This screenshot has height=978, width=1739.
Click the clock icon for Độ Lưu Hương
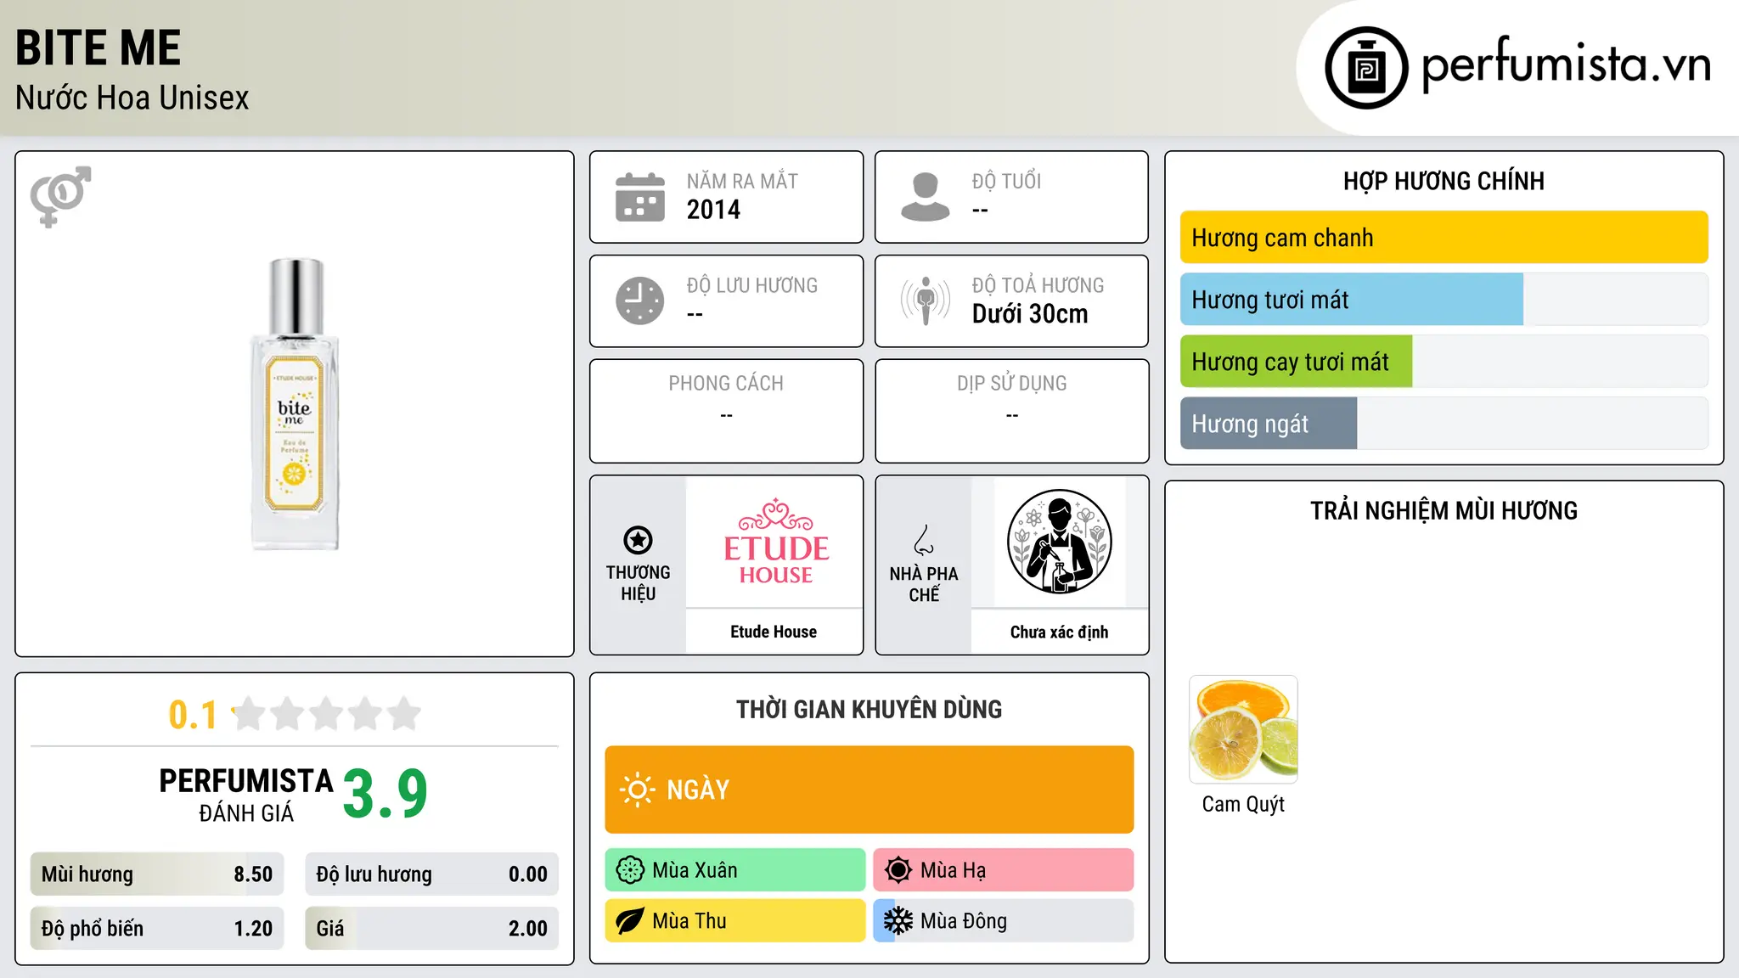point(640,301)
